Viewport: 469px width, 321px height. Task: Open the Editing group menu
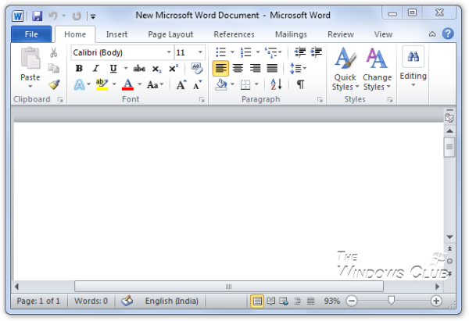413,67
